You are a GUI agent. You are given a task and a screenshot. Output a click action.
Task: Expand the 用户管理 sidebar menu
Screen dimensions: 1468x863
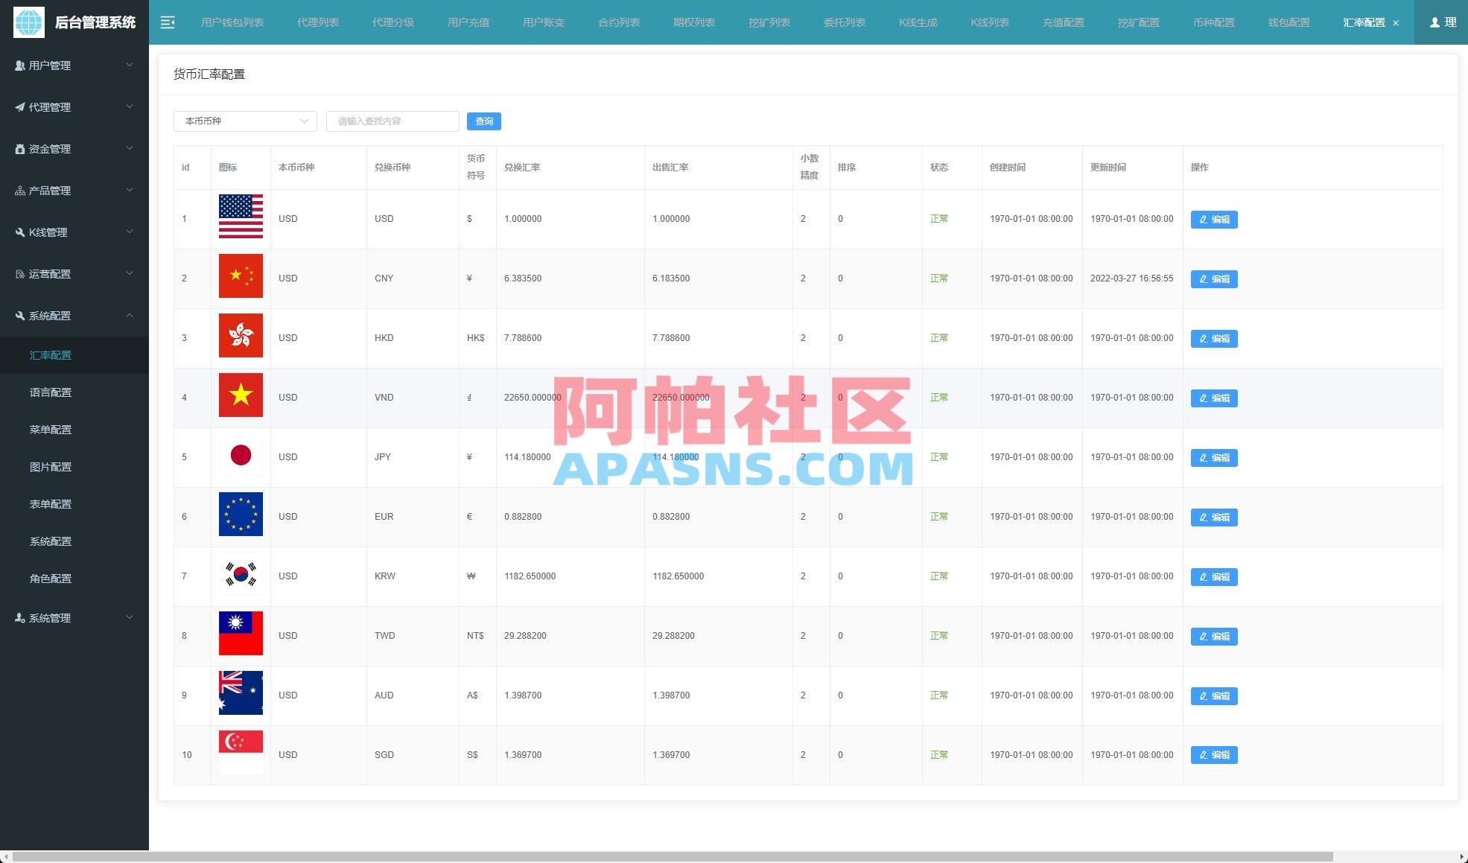(74, 66)
